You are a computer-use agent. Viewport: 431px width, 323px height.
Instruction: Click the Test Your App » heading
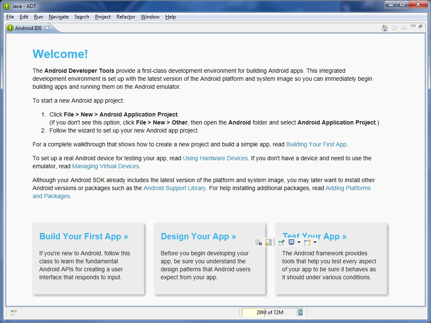pos(314,236)
